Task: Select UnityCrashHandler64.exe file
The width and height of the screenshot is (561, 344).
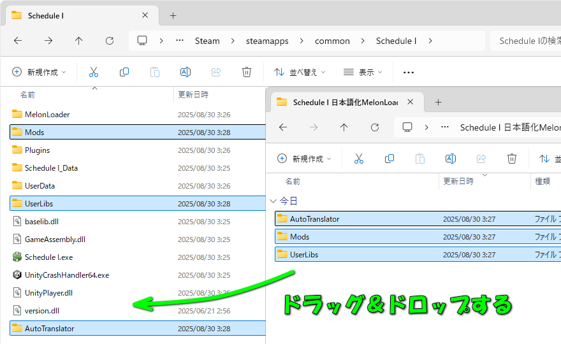Action: coord(138,275)
